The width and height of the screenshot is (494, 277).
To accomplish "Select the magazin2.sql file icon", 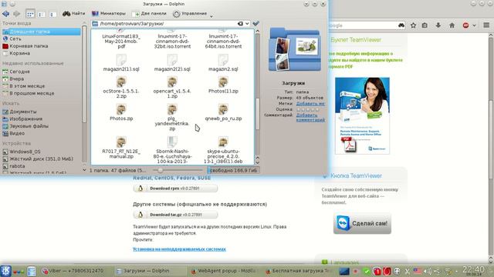I will coord(223,59).
